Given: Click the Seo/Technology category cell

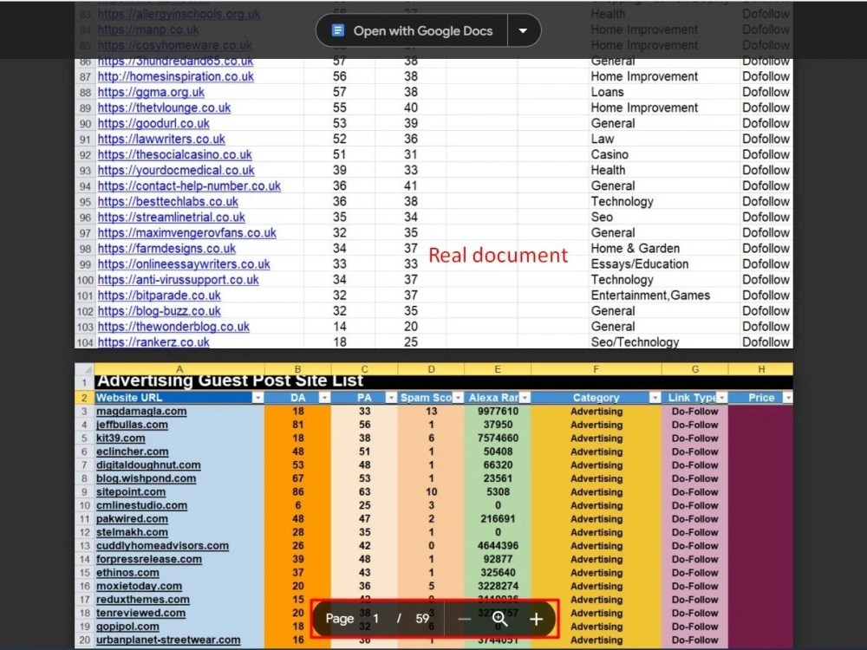Looking at the screenshot, I should pyautogui.click(x=635, y=342).
